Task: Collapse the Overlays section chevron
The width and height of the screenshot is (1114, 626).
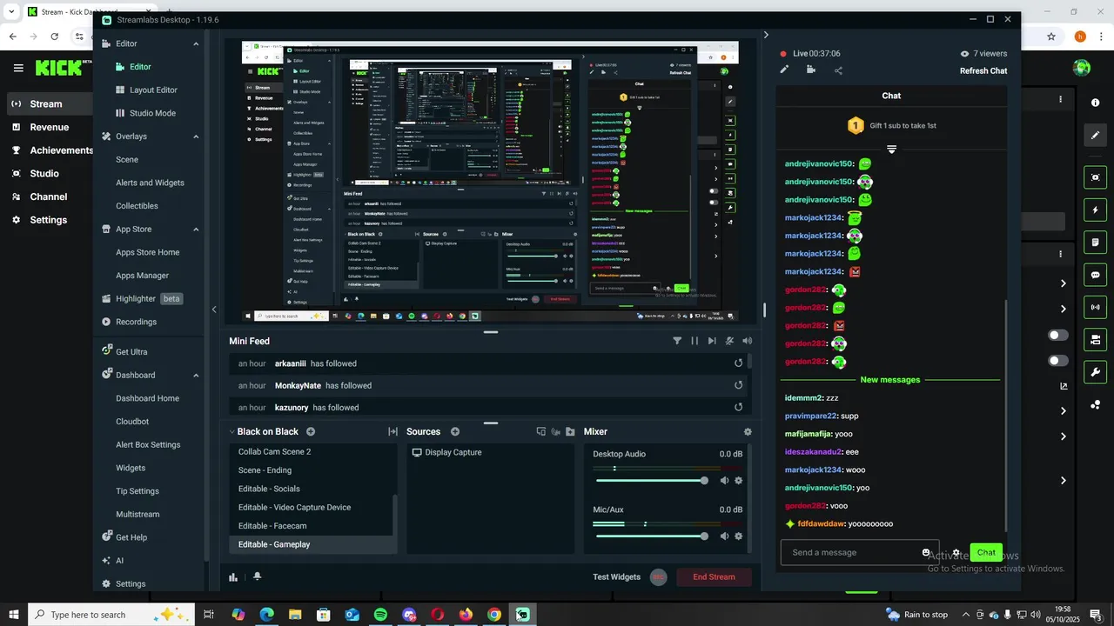Action: coord(196,137)
